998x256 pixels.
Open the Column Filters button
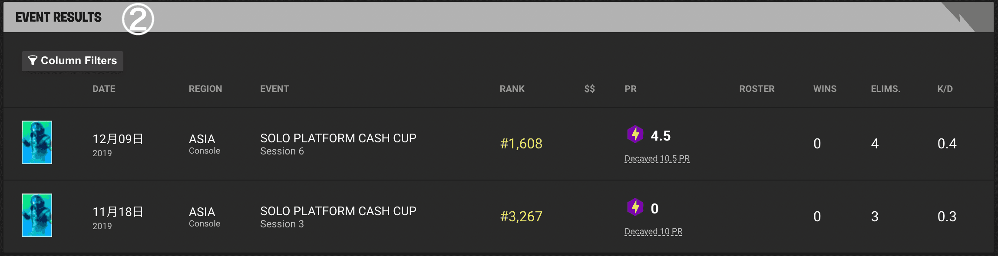click(73, 61)
